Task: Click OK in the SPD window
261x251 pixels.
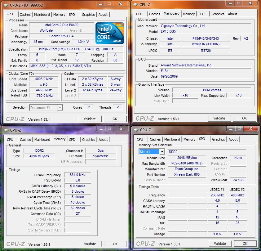Action: 245,244
